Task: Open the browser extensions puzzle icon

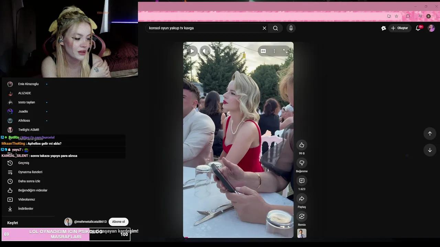Action: point(408,16)
